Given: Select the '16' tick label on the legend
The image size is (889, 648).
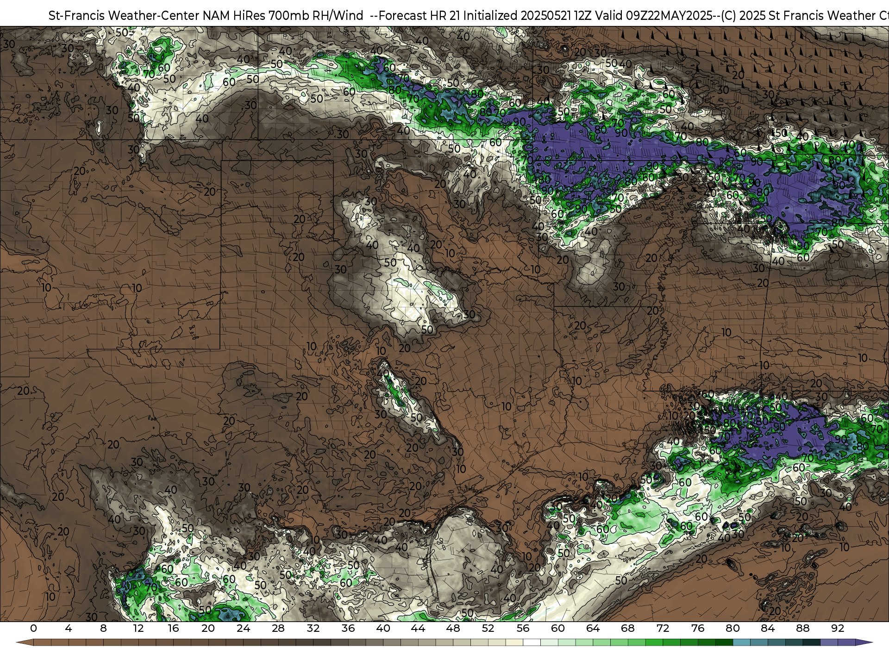Looking at the screenshot, I should (x=173, y=628).
